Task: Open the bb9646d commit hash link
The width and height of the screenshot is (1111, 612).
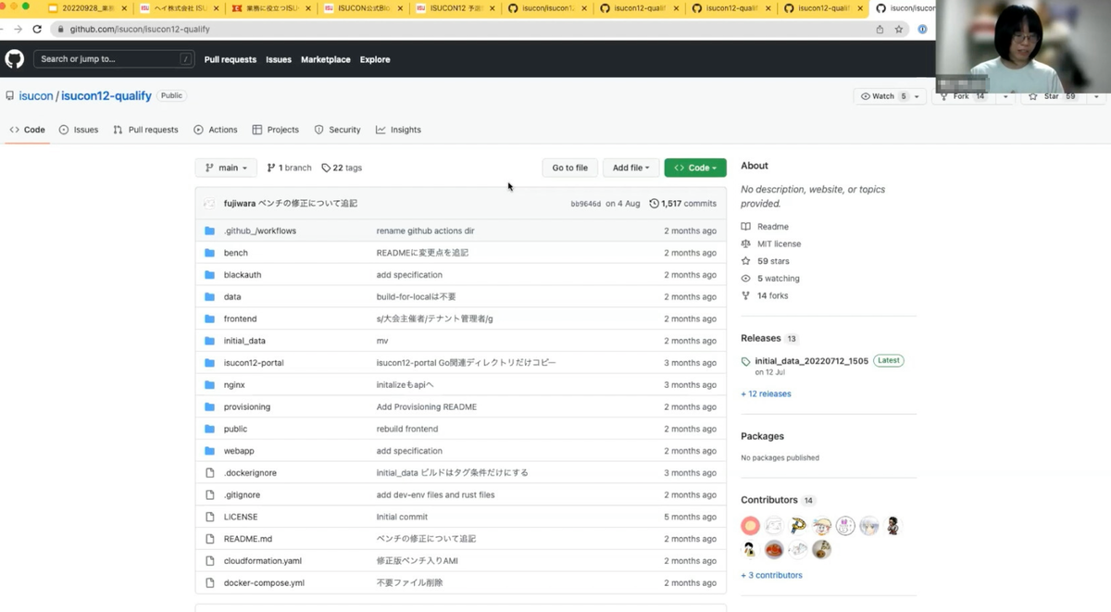Action: point(586,204)
